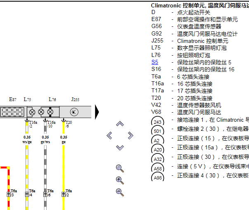249x210 pixels.
Task: Select the E87 display unit symbol
Action: tap(12, 112)
